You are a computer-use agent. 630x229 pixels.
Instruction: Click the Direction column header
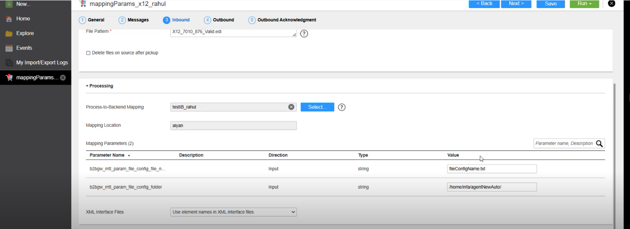click(x=278, y=155)
